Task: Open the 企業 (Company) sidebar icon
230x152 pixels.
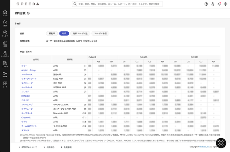Action: 5,44
